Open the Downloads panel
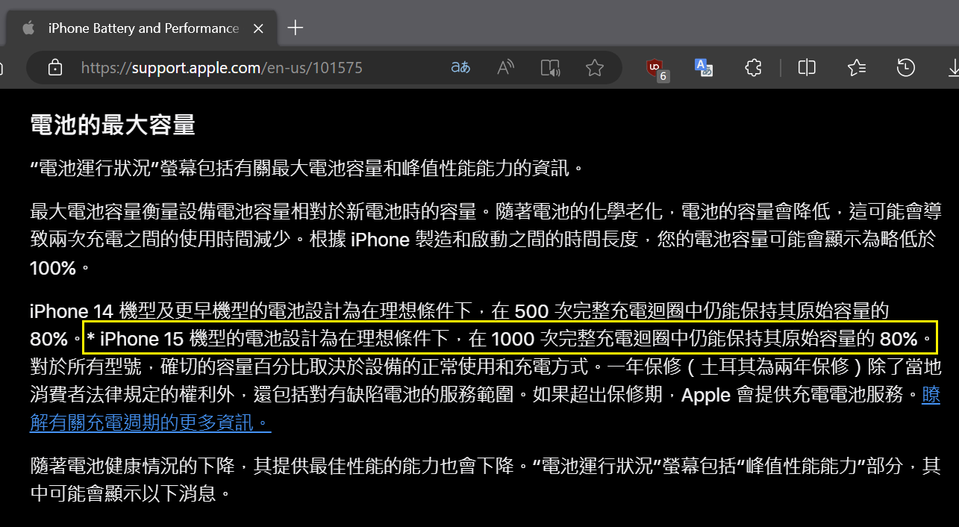Screen dimensions: 959x527 952,68
